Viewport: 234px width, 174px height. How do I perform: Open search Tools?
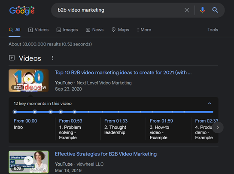(213, 30)
